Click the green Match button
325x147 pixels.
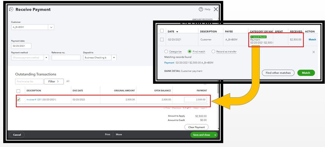[x=306, y=73]
